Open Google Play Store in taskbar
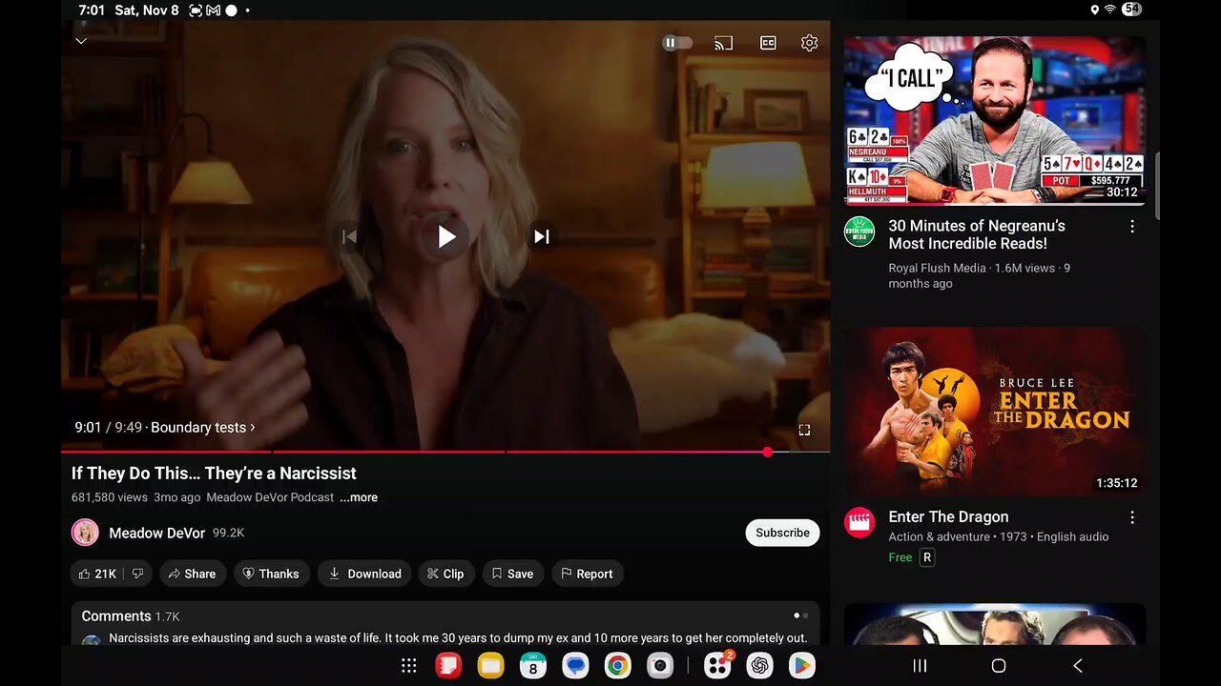1221x686 pixels. [802, 666]
